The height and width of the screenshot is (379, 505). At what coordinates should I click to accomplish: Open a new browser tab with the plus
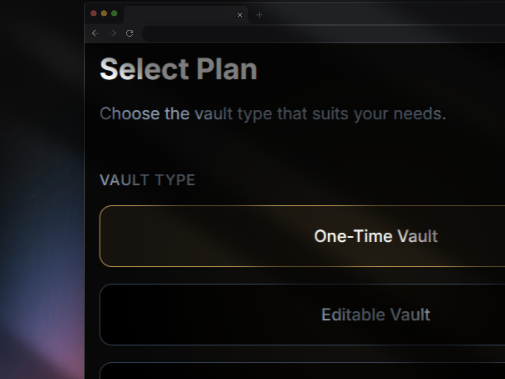click(x=259, y=15)
